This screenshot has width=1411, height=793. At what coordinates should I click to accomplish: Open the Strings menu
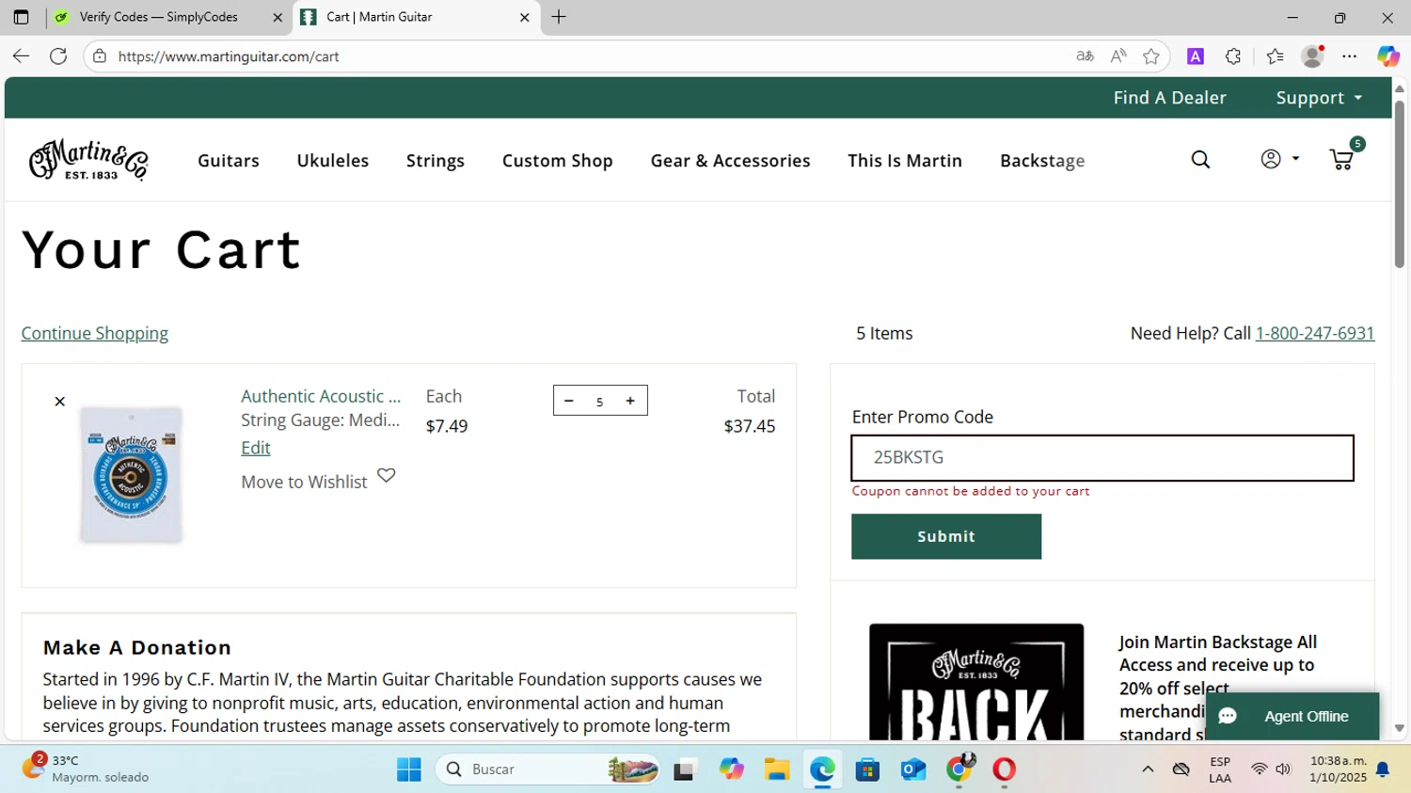pyautogui.click(x=436, y=161)
